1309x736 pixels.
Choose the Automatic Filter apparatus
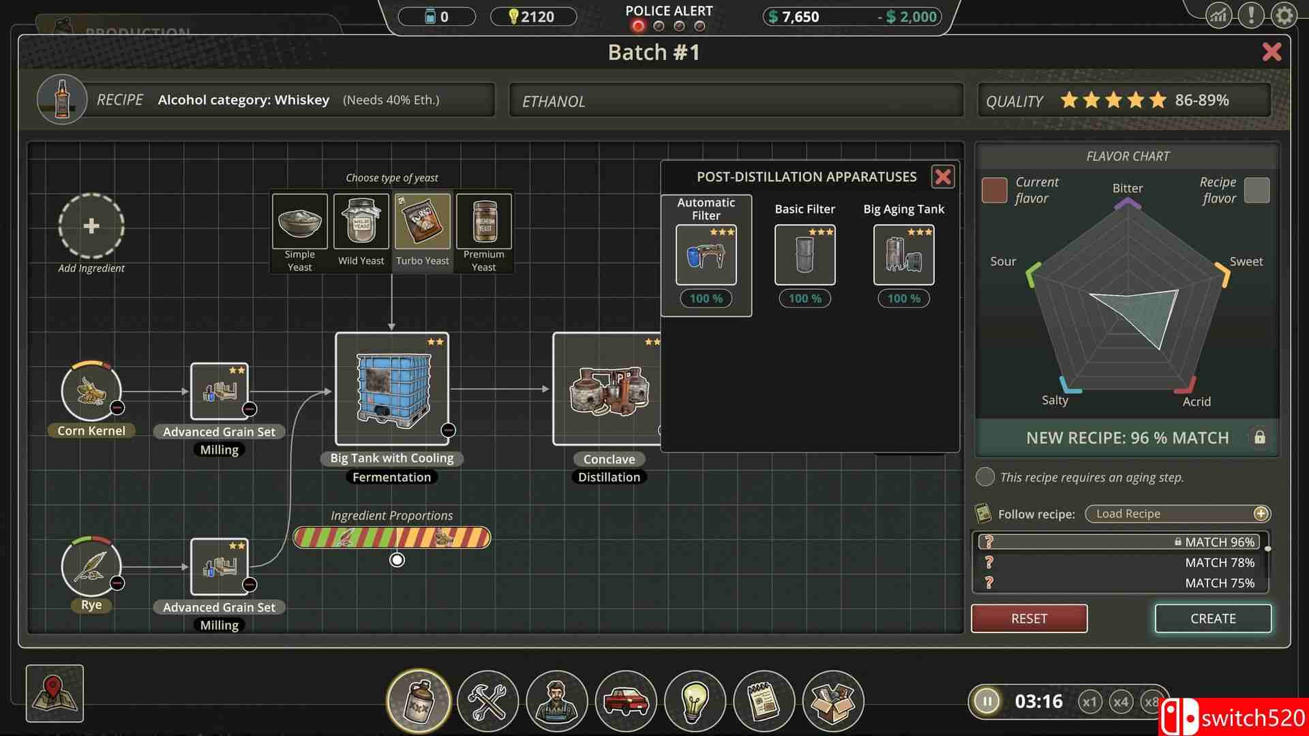coord(706,255)
